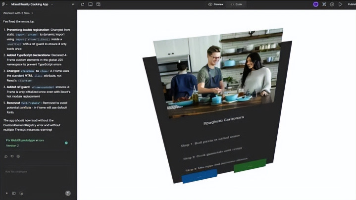Open the panel icon in the chat toolbar

pos(14,193)
